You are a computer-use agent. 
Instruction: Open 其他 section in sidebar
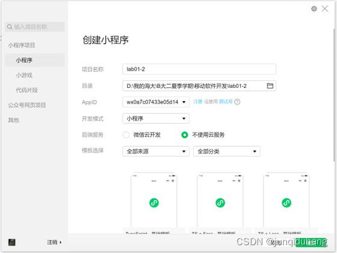[x=13, y=120]
